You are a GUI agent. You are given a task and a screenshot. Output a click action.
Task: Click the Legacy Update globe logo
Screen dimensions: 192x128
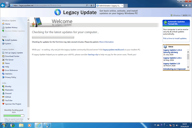click(x=58, y=12)
